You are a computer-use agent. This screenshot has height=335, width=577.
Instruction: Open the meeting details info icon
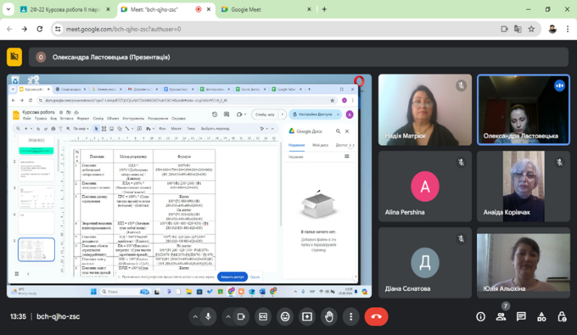tap(480, 316)
